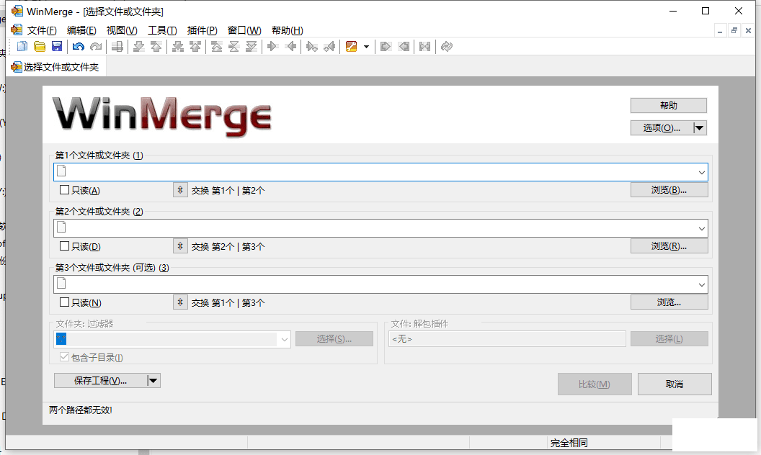This screenshot has height=455, width=761.
Task: Click the Auto merge toolbar icon
Action: point(424,47)
